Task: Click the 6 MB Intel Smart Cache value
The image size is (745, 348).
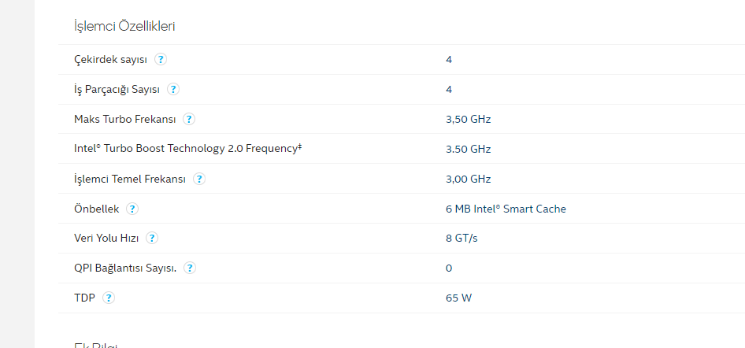Action: tap(506, 209)
